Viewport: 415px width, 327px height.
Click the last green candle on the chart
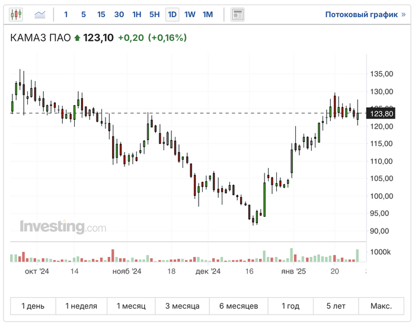[357, 116]
